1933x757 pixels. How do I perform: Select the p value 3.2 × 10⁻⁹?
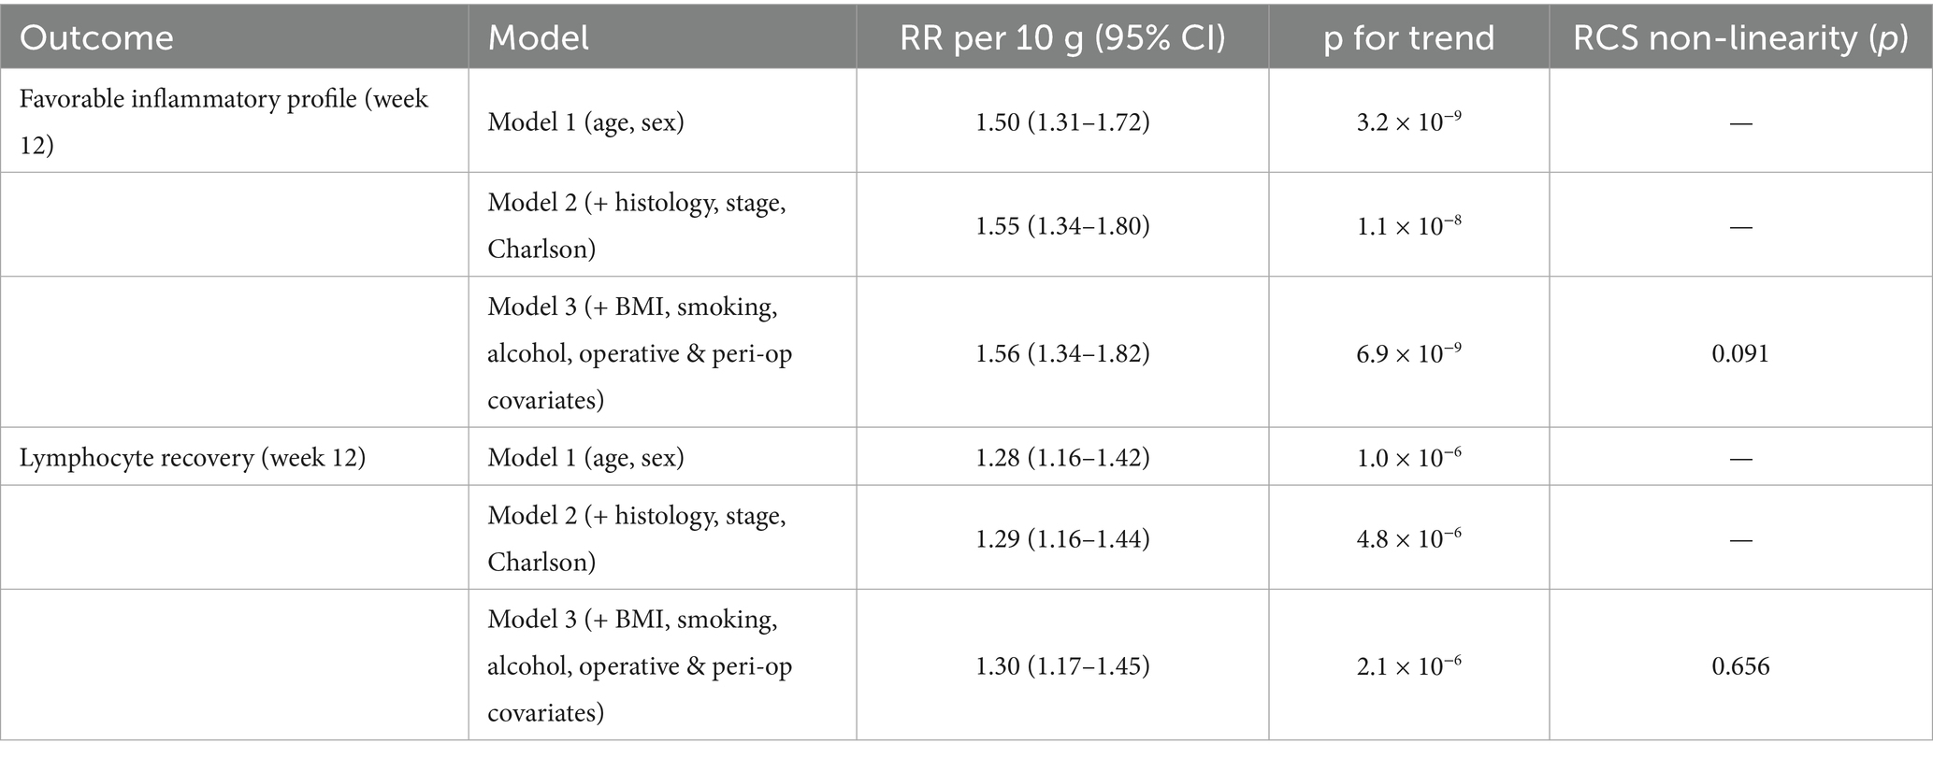(1408, 121)
